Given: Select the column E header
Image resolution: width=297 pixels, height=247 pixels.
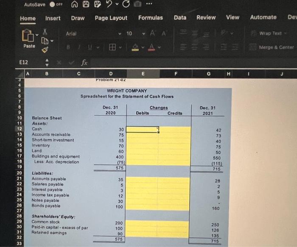Looking at the screenshot, I should click(143, 74).
